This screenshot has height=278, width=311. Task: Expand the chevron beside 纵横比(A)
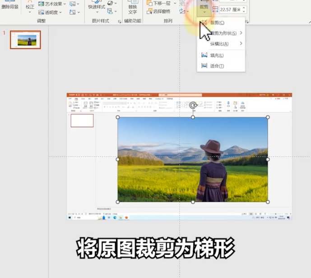pyautogui.click(x=241, y=43)
